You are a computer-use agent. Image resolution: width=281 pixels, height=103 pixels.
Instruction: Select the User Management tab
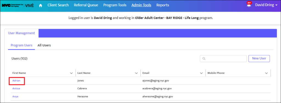pyautogui.click(x=21, y=33)
